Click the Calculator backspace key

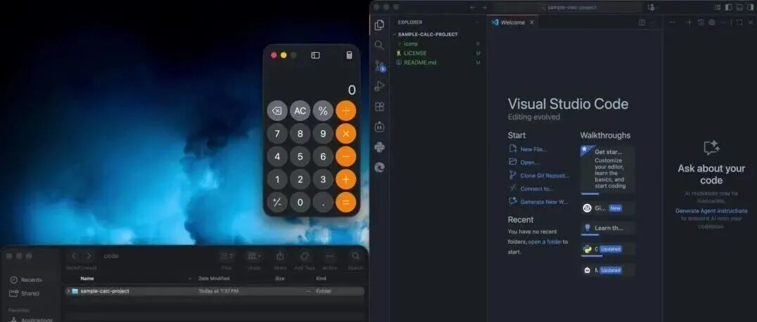tap(277, 111)
